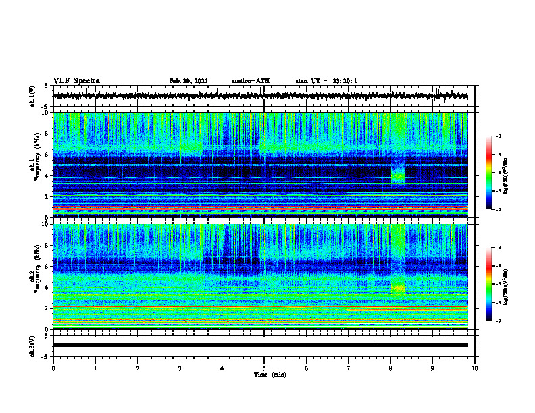Viewport: 535px width, 413px height.
Task: Click the flat ch.3 voltage trace
Action: [261, 346]
